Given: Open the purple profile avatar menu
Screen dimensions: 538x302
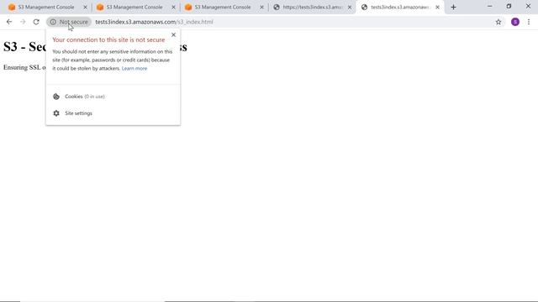Looking at the screenshot, I should (x=515, y=22).
